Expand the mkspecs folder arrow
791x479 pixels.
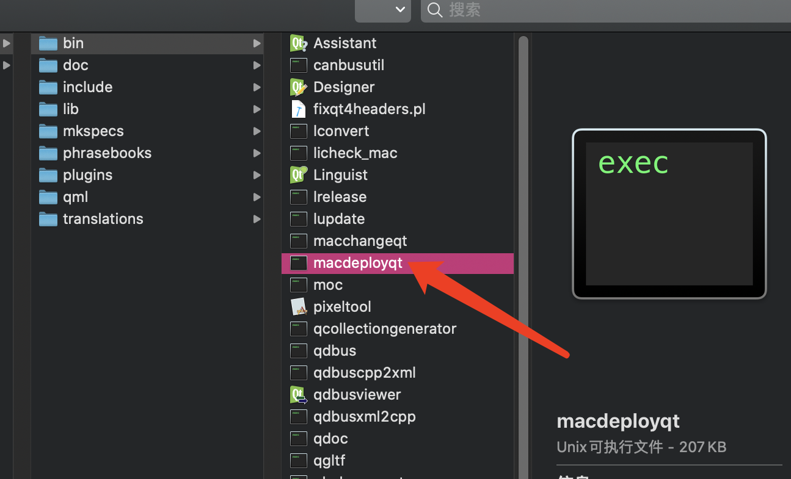click(x=257, y=131)
